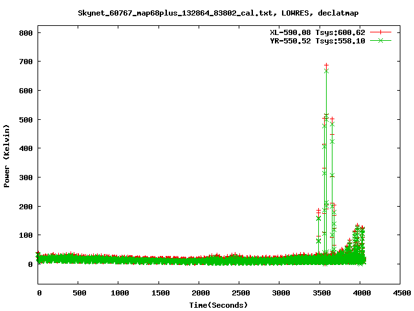Click the 2500 x-axis tick label

pyautogui.click(x=241, y=293)
